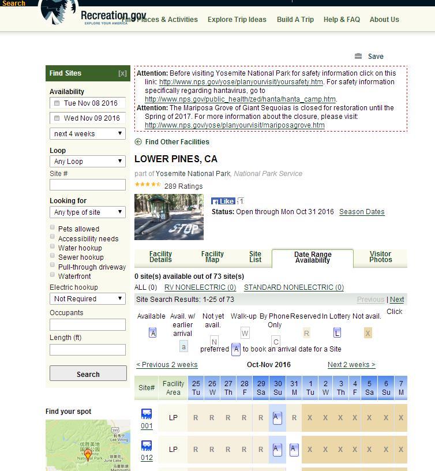Open the Any type of site dropdown

click(x=88, y=212)
